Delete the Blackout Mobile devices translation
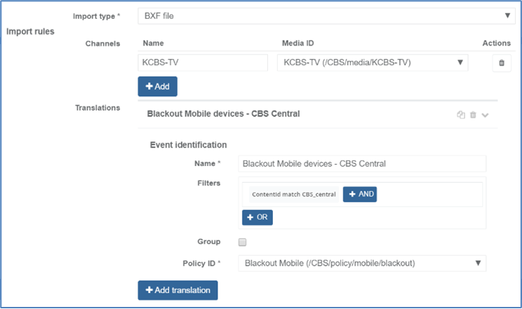 click(x=473, y=115)
